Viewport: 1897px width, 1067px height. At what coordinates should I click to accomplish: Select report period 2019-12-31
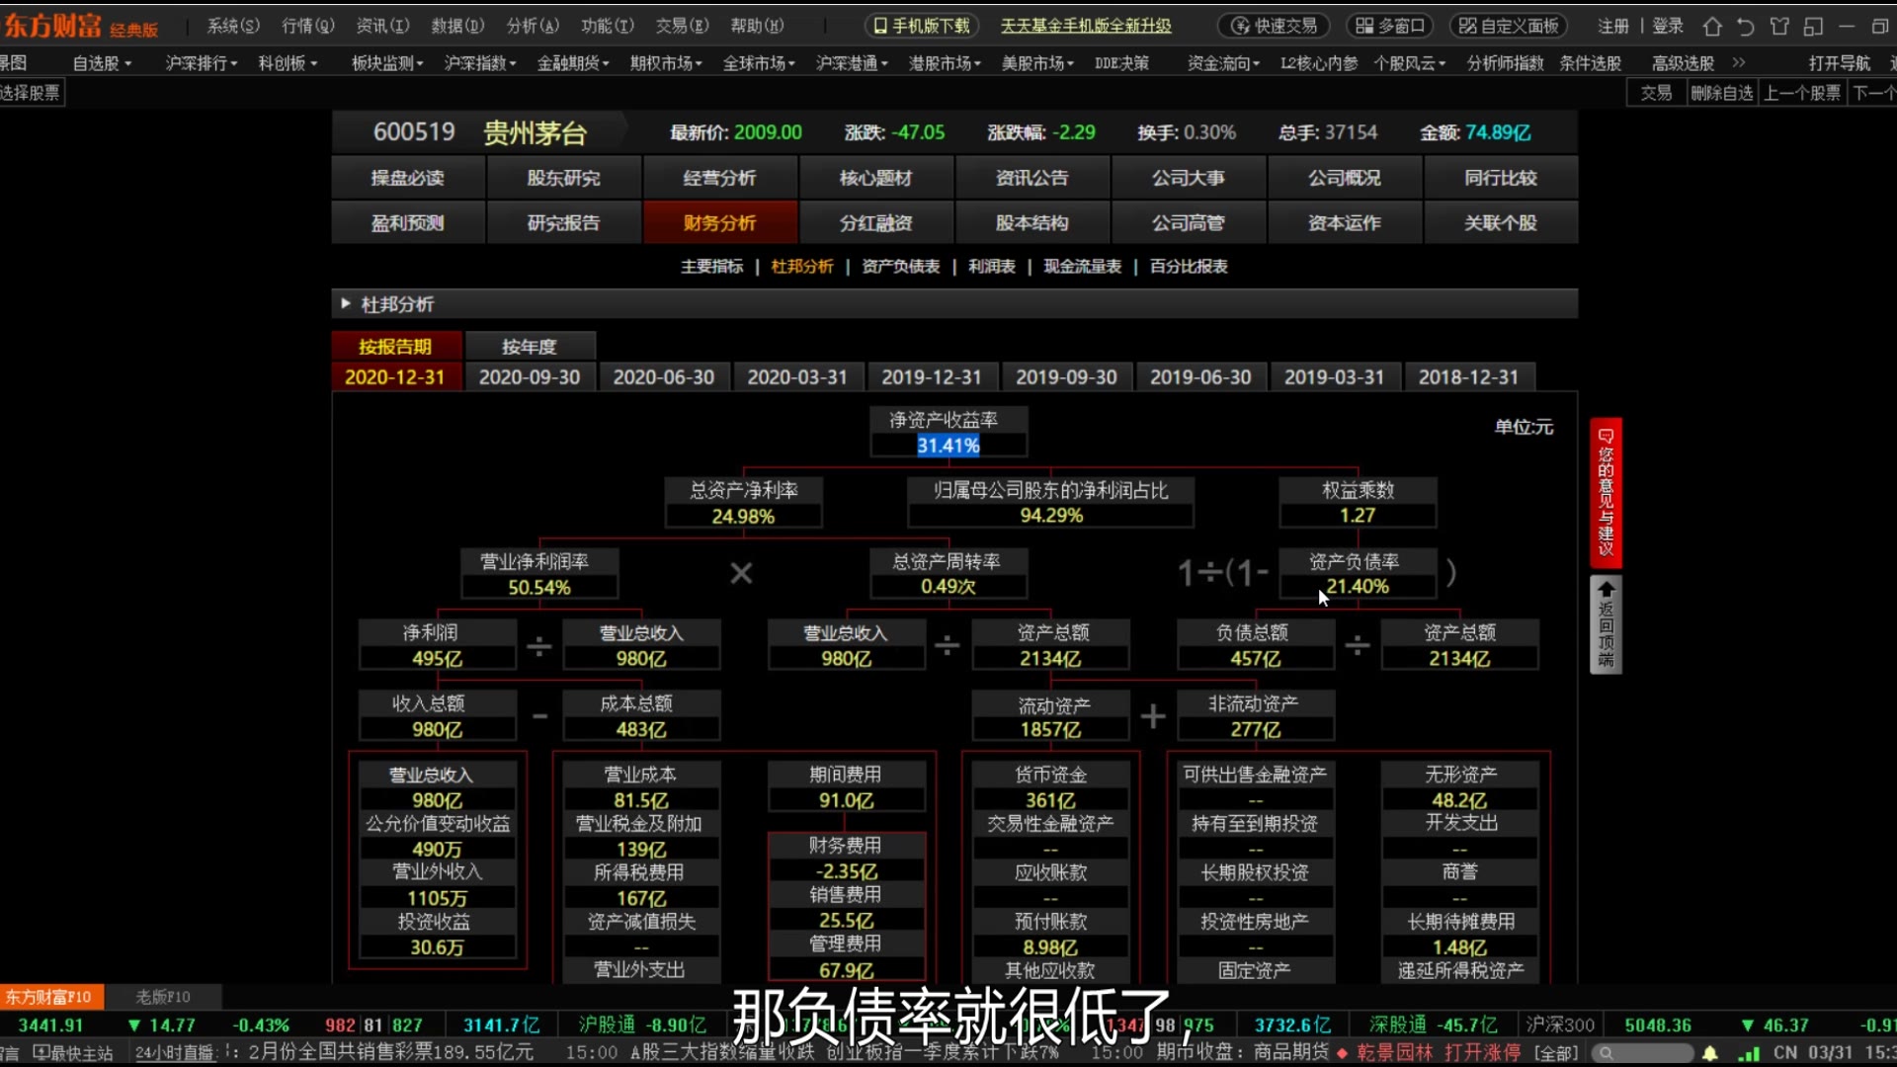[x=932, y=376]
